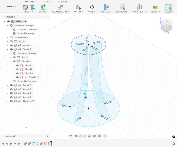
Task: Open the INSPECT menu
Action: click(x=155, y=12)
